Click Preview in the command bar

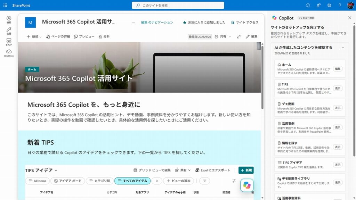tap(84, 36)
